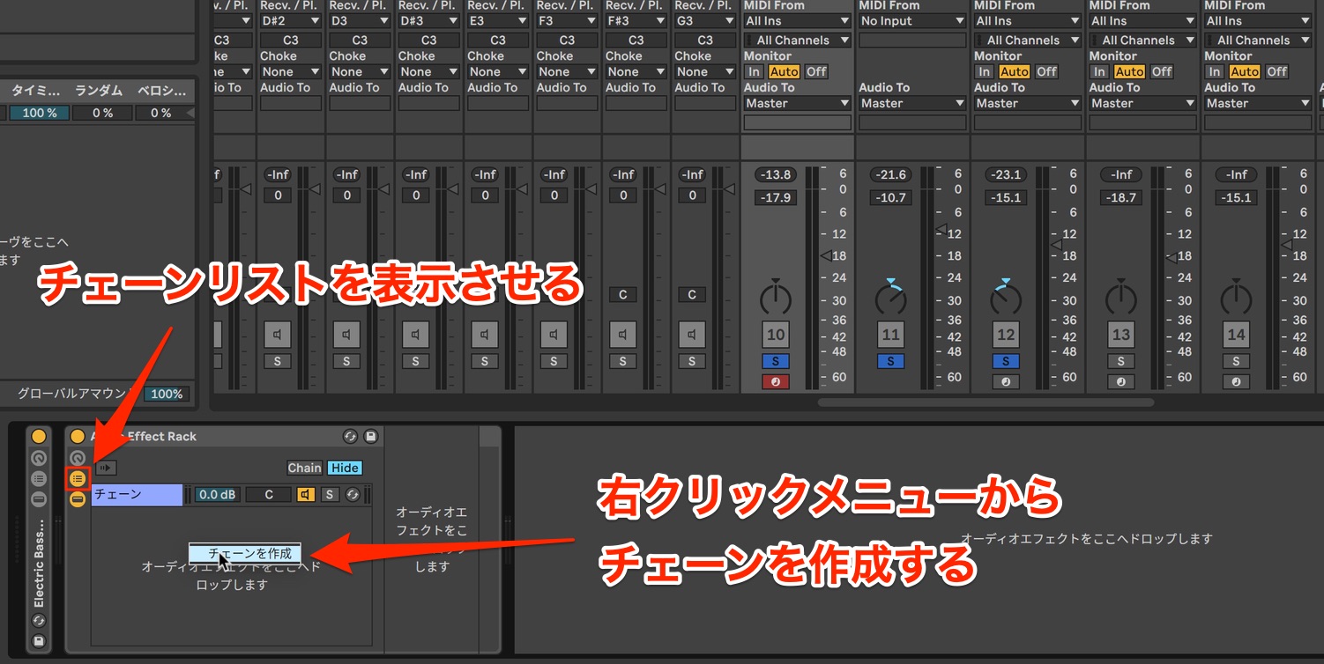This screenshot has height=664, width=1324.
Task: Open Choke None dropdown in F3 column
Action: [x=567, y=71]
